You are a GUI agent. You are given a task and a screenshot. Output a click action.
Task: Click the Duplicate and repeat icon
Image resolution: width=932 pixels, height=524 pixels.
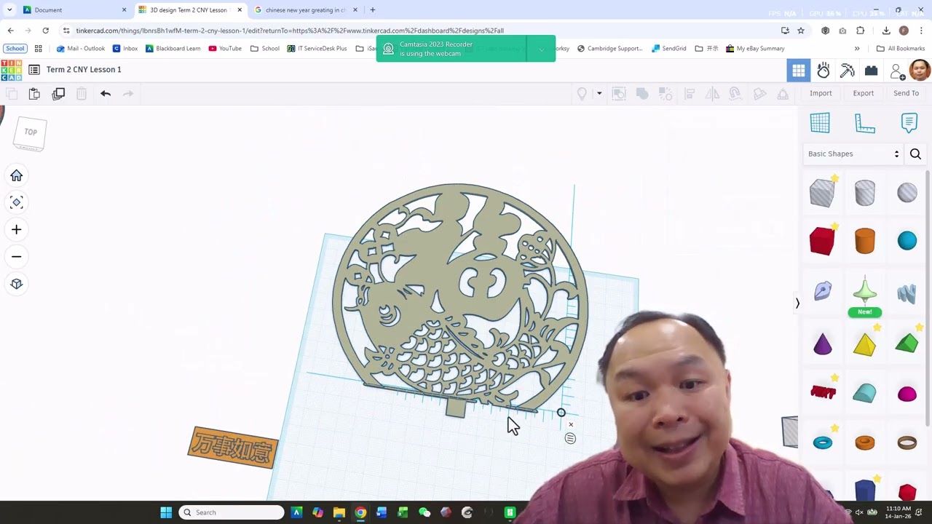pyautogui.click(x=58, y=93)
